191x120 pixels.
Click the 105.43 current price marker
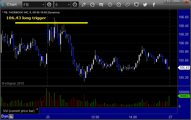click(x=184, y=67)
